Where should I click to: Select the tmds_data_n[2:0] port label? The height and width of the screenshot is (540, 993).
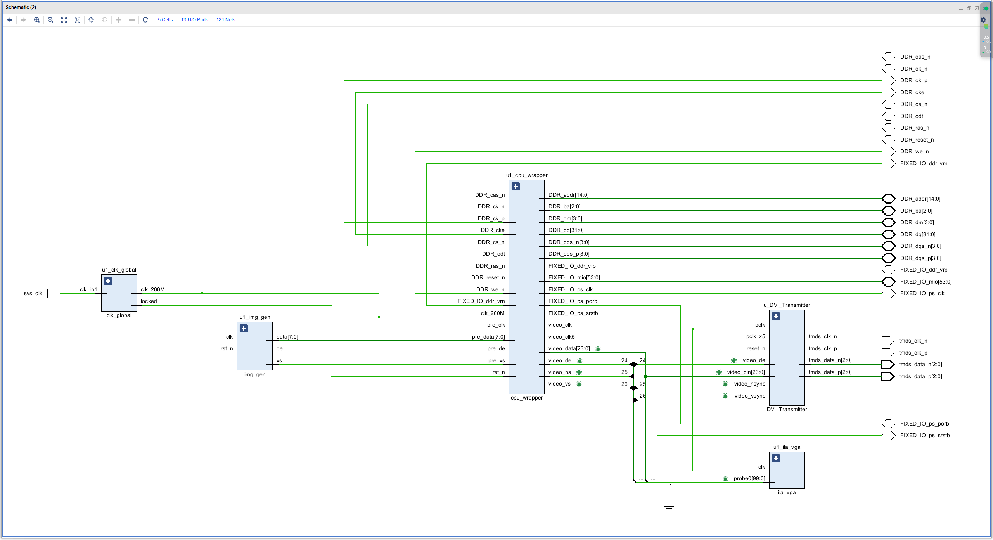920,364
